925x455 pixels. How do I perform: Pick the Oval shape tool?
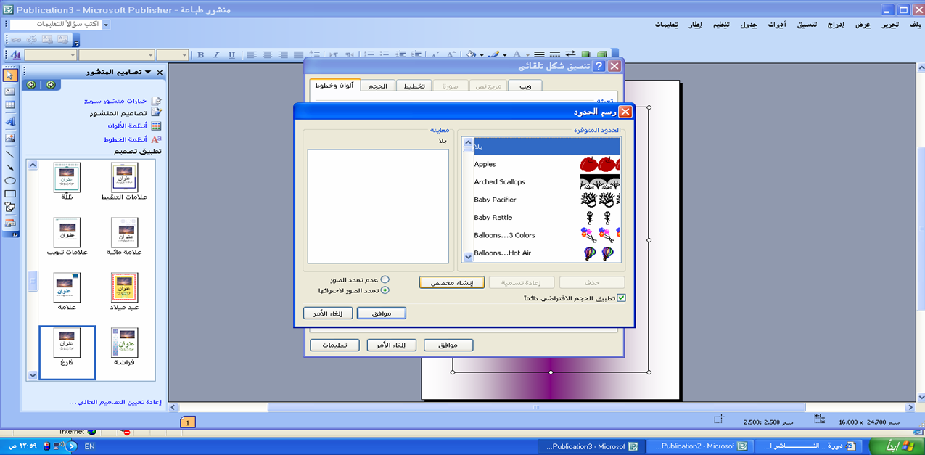[10, 181]
